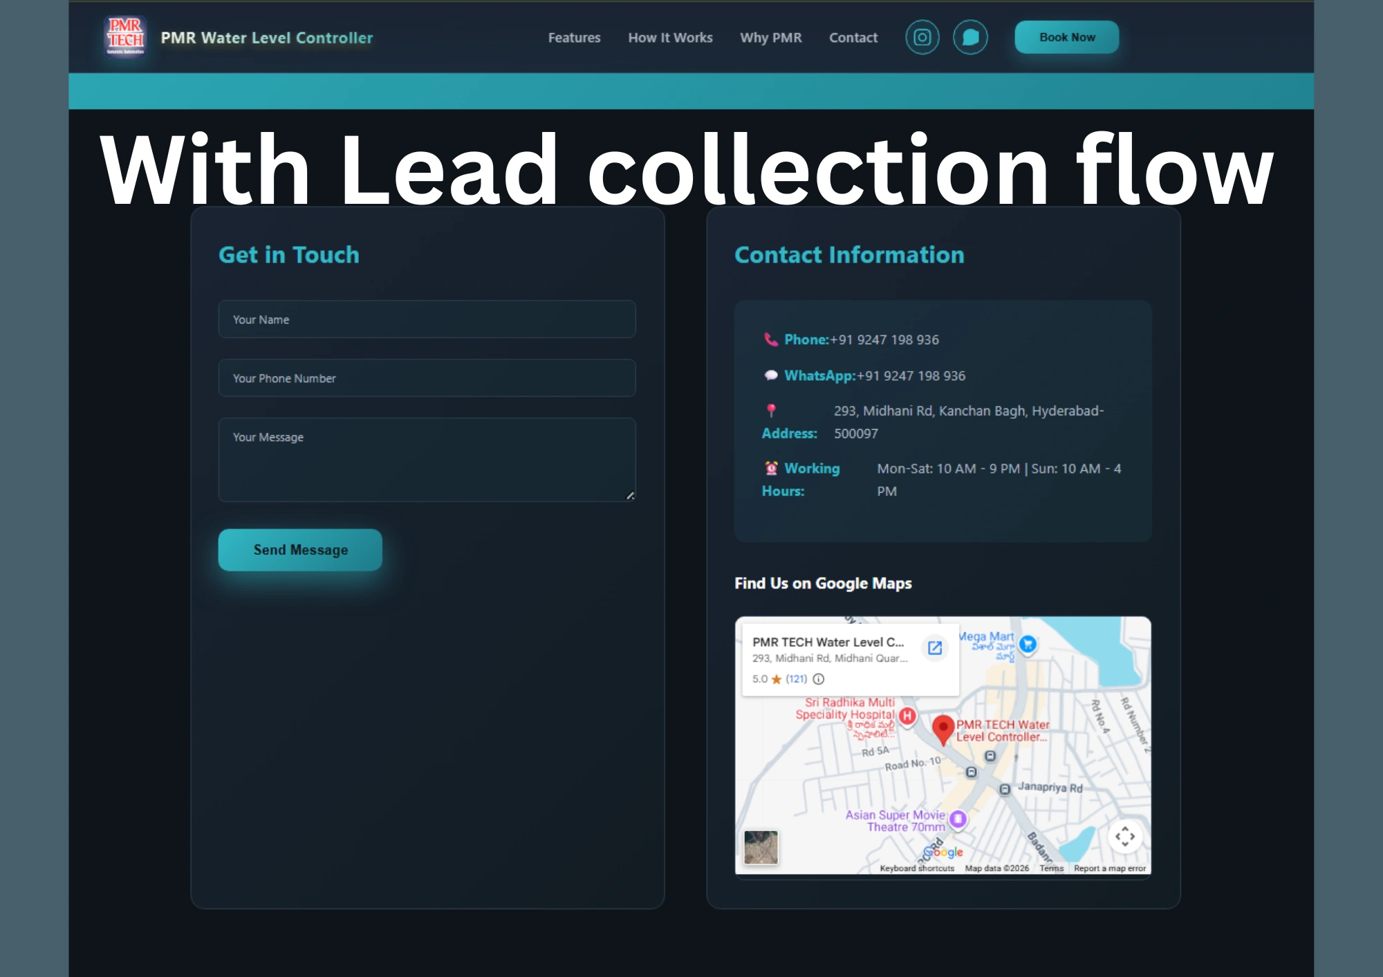Click the Mon-Sat working hours text
Image resolution: width=1383 pixels, height=977 pixels.
[999, 480]
